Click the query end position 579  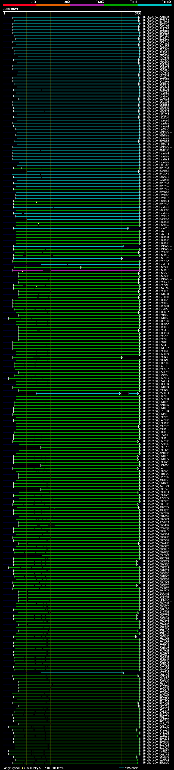(x=137, y=13)
